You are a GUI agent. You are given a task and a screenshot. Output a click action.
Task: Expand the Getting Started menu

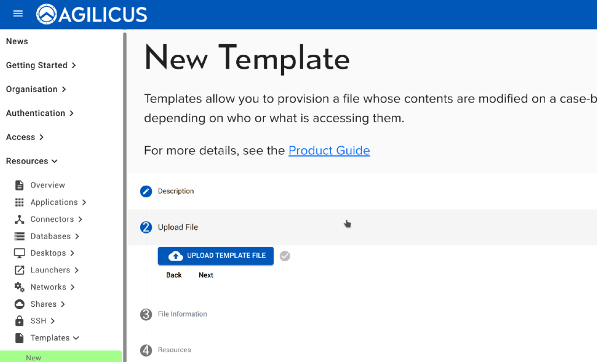point(41,65)
